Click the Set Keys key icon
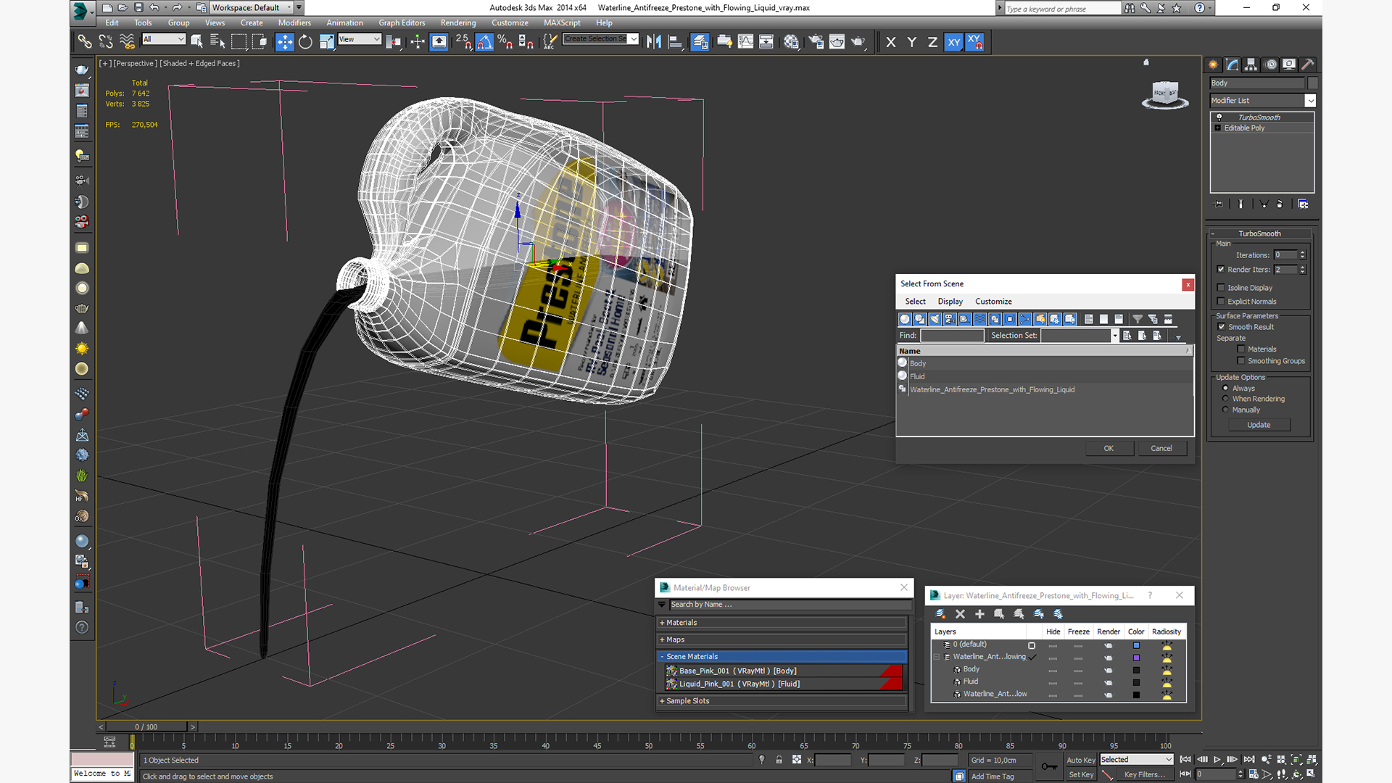 click(x=1048, y=766)
